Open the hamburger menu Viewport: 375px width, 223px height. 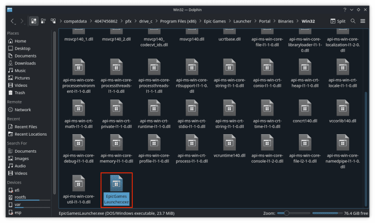coord(363,21)
